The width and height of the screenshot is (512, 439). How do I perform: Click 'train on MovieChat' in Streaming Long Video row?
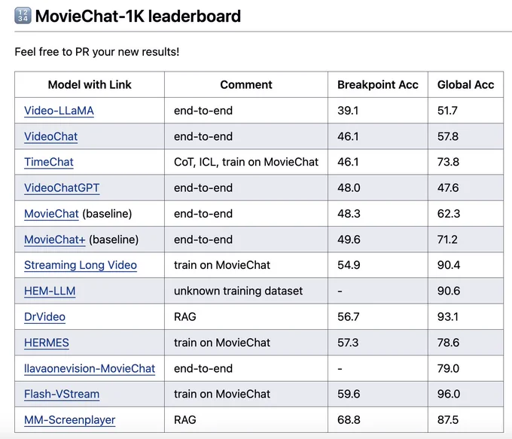222,265
